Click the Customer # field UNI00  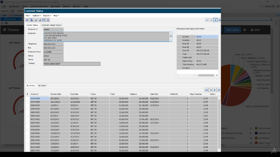tap(53, 30)
